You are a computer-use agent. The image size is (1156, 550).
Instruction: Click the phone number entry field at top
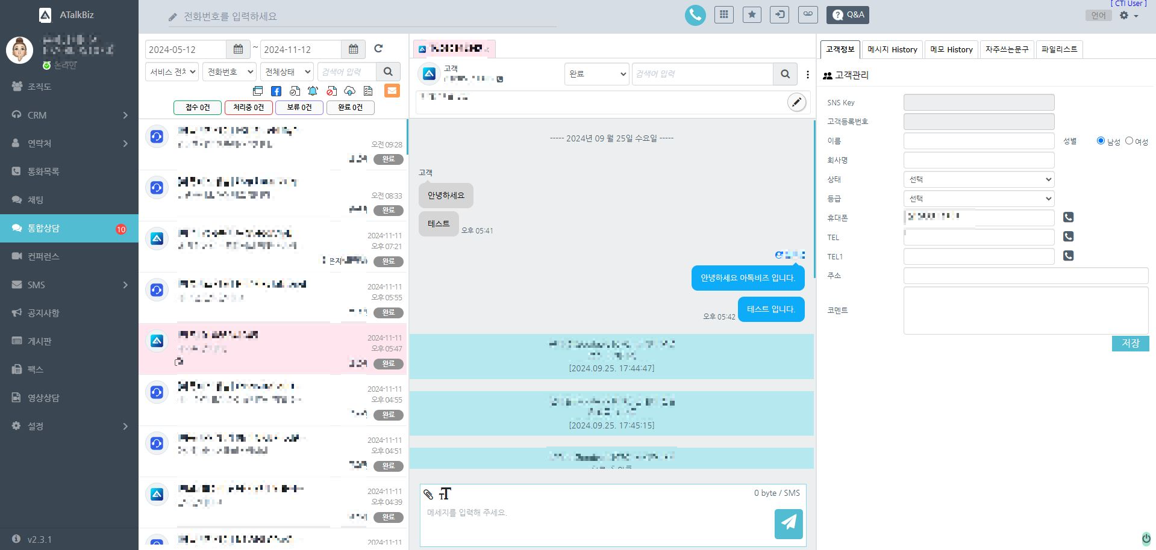click(361, 17)
